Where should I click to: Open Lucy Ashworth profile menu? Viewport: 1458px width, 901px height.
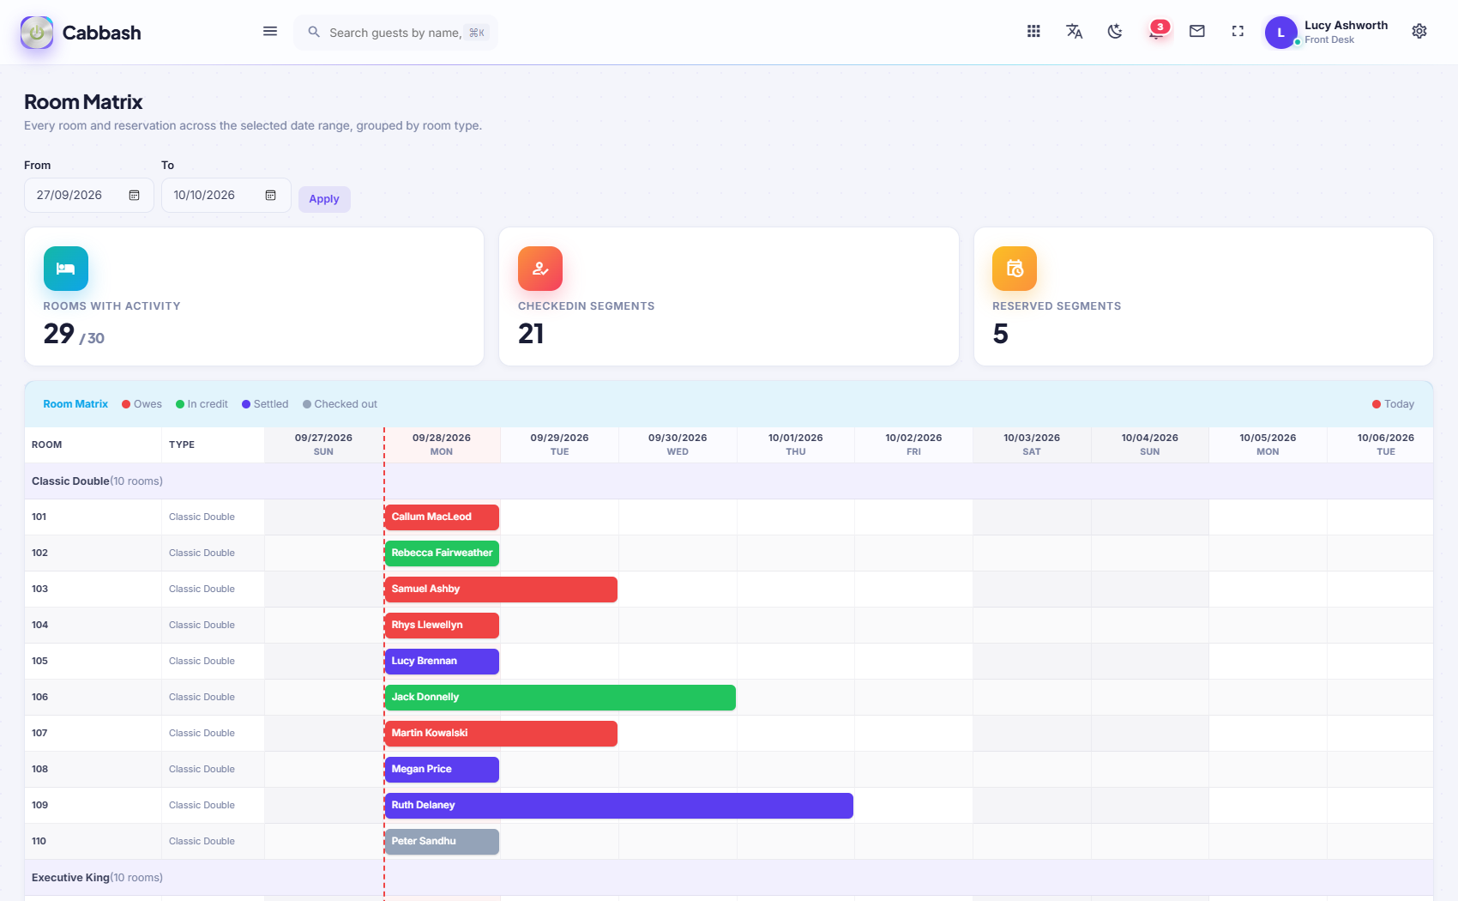click(x=1327, y=33)
